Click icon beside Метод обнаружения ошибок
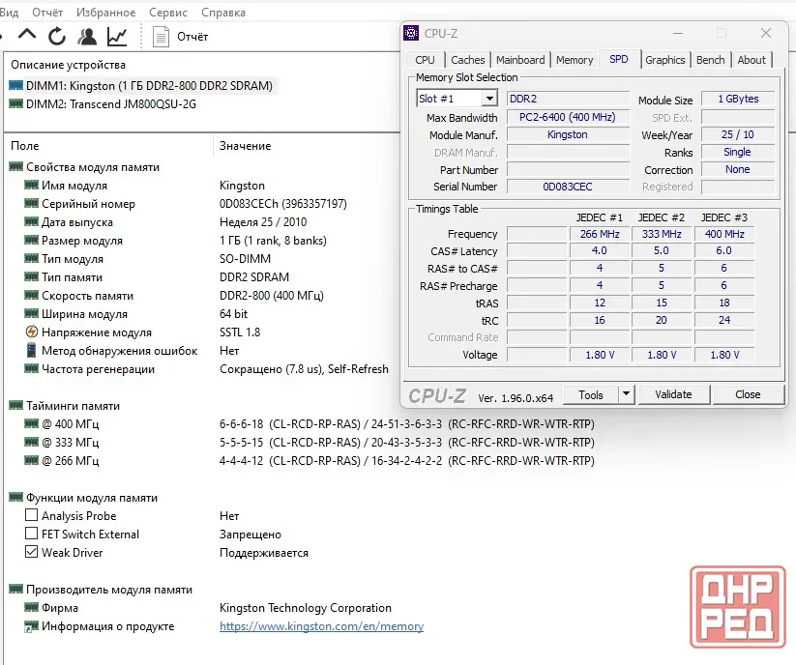796x665 pixels. coord(32,351)
